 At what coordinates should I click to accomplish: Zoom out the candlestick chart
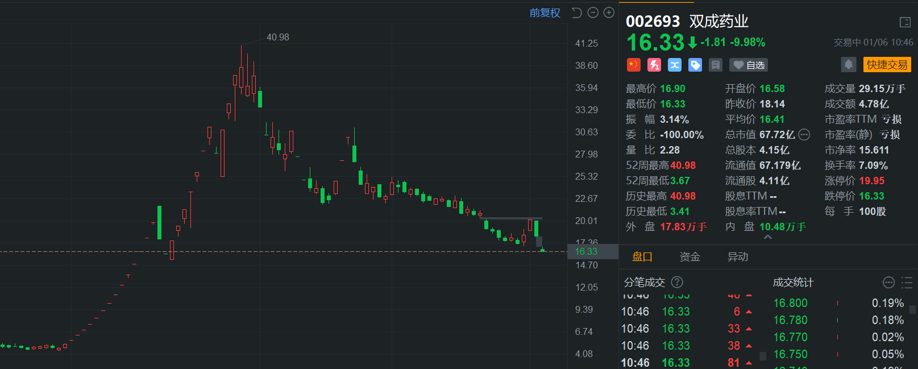[593, 13]
